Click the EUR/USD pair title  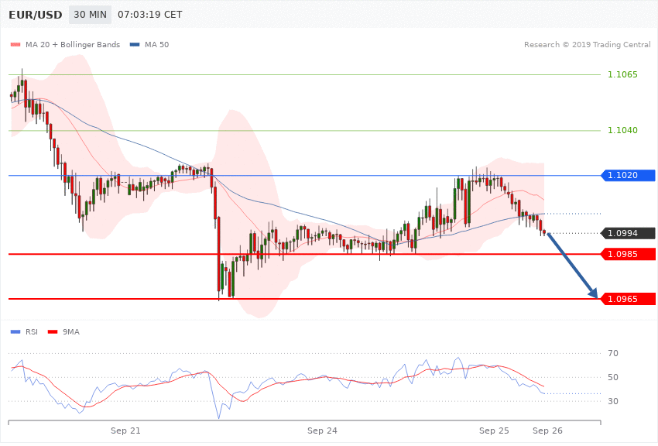click(36, 15)
